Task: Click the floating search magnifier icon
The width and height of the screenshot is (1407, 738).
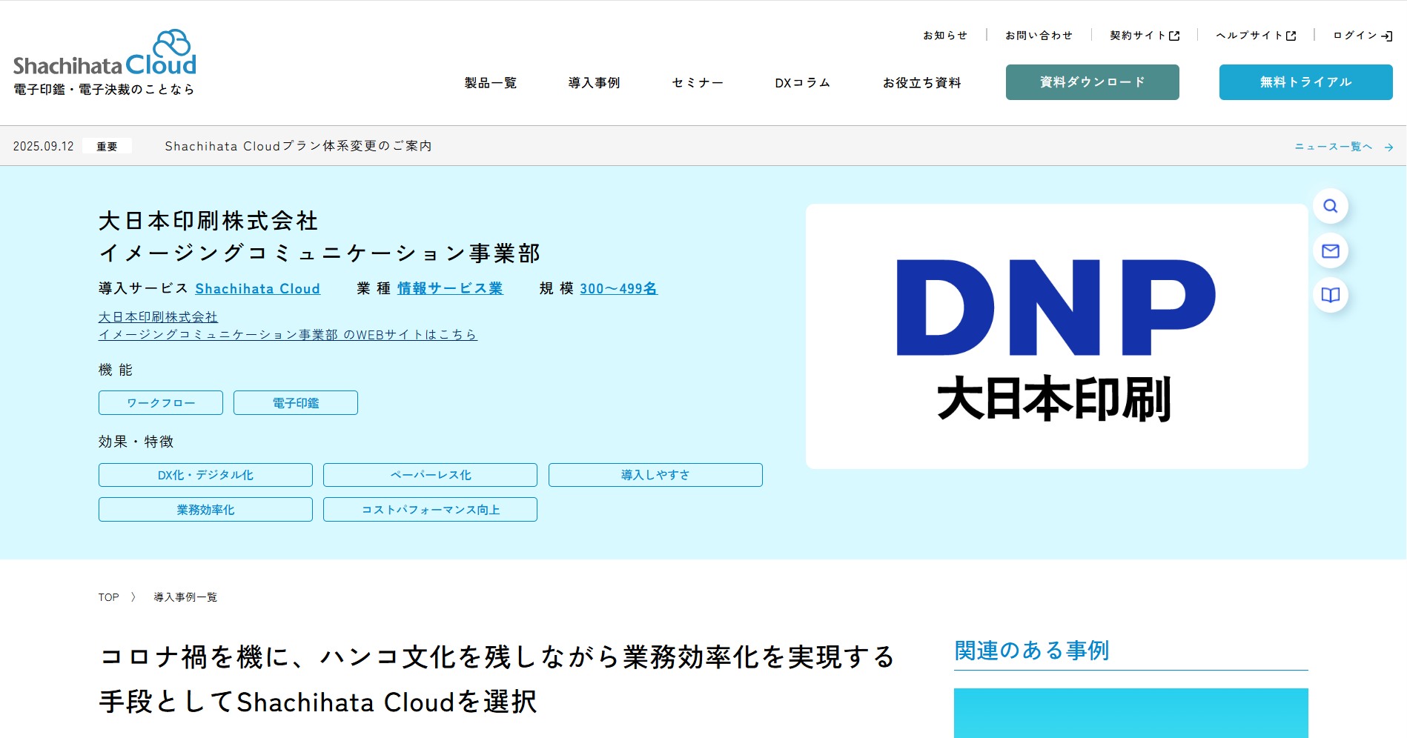Action: click(x=1330, y=206)
